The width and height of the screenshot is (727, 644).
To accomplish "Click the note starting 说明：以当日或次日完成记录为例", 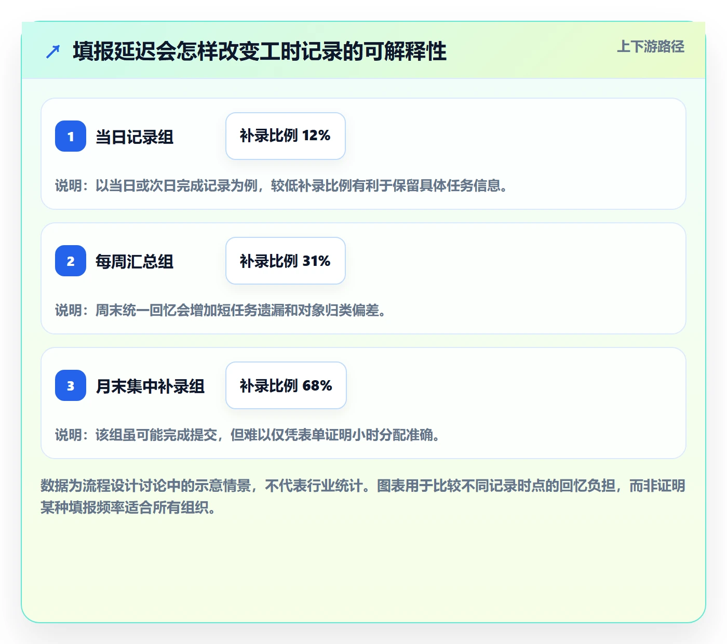I will 281,185.
